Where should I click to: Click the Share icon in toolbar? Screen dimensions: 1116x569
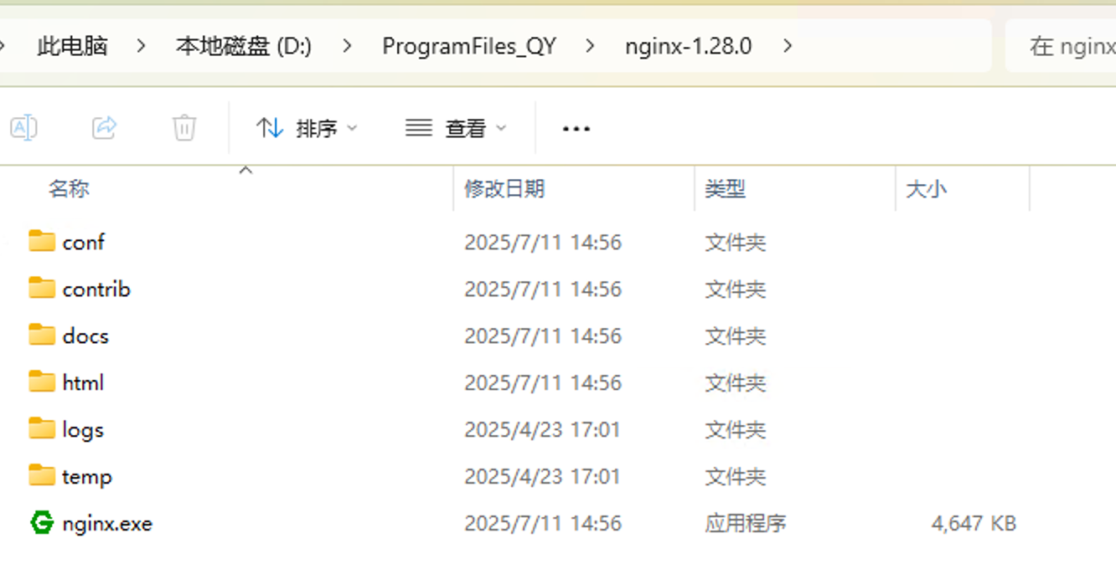tap(104, 128)
